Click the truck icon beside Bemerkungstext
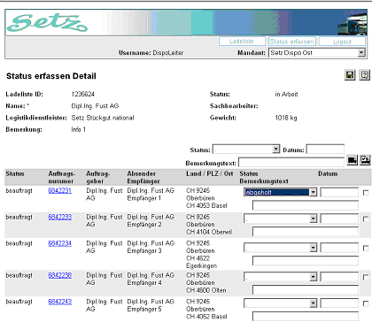The height and width of the screenshot is (330, 372). coord(353,160)
